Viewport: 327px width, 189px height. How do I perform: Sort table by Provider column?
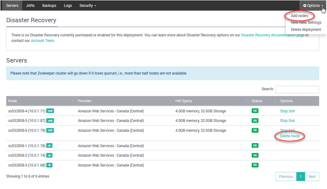125,101
